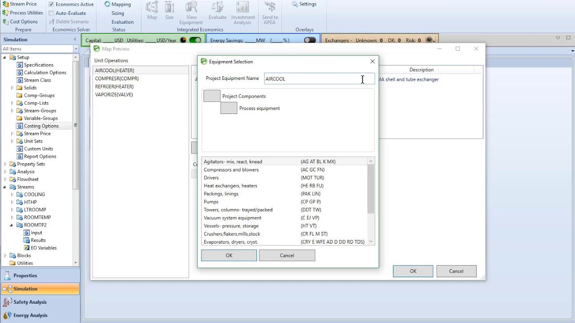Cancel the Equipment Selection dialog
The height and width of the screenshot is (323, 575).
click(287, 255)
